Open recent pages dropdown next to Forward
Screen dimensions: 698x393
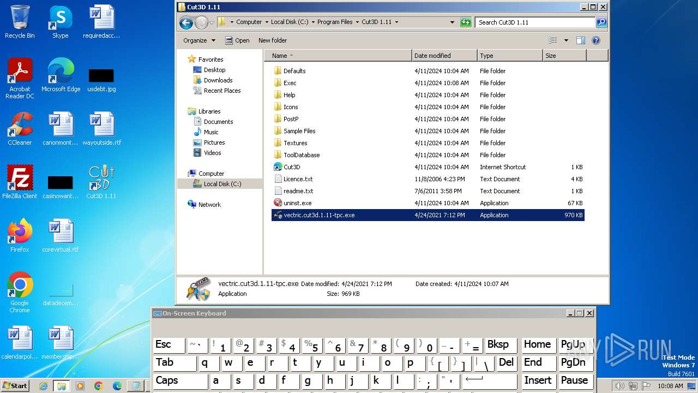coord(212,22)
